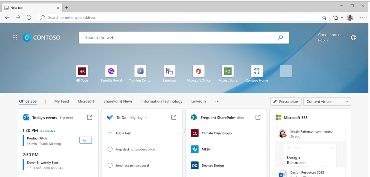This screenshot has width=370, height=177.
Task: Add a new quick link tile
Action: [x=286, y=71]
